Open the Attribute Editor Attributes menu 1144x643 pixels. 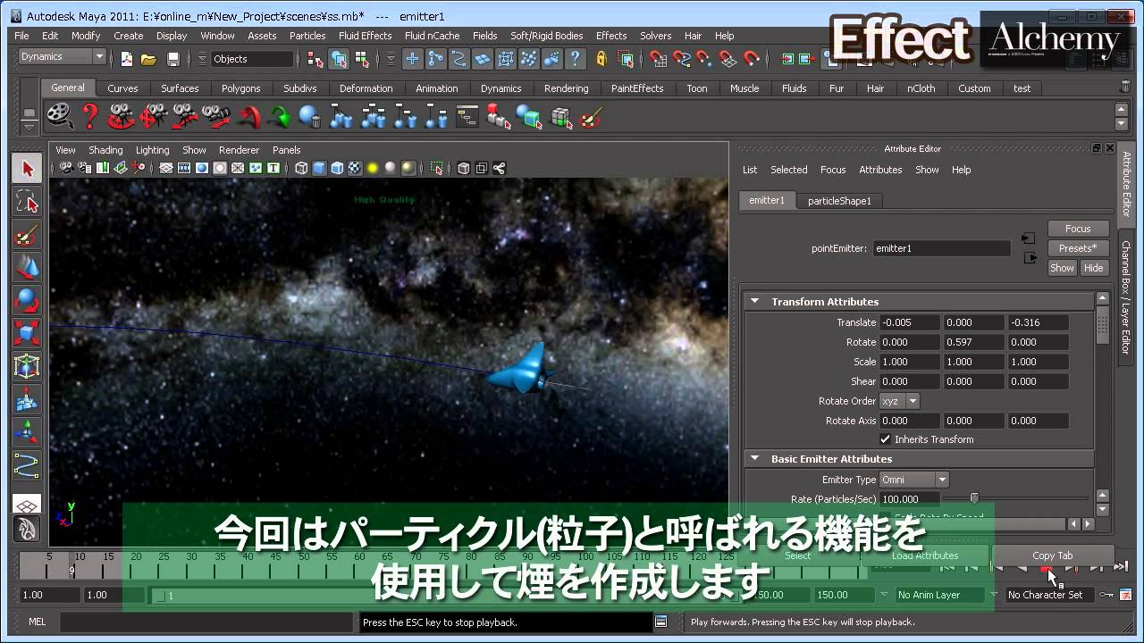pyautogui.click(x=880, y=170)
